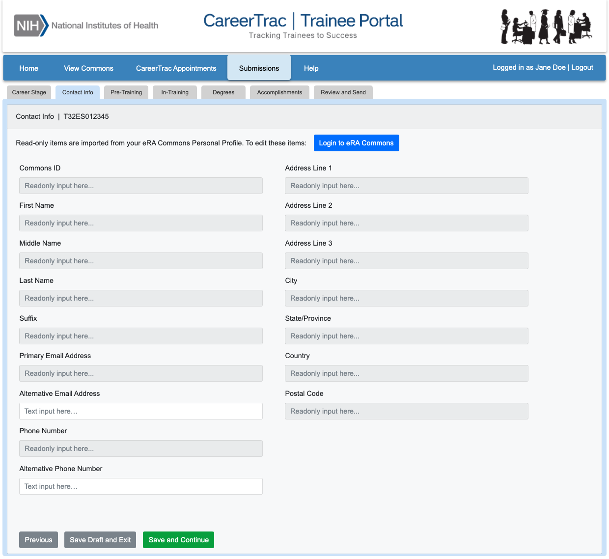This screenshot has width=609, height=559.
Task: Click the Previous button
Action: [39, 540]
